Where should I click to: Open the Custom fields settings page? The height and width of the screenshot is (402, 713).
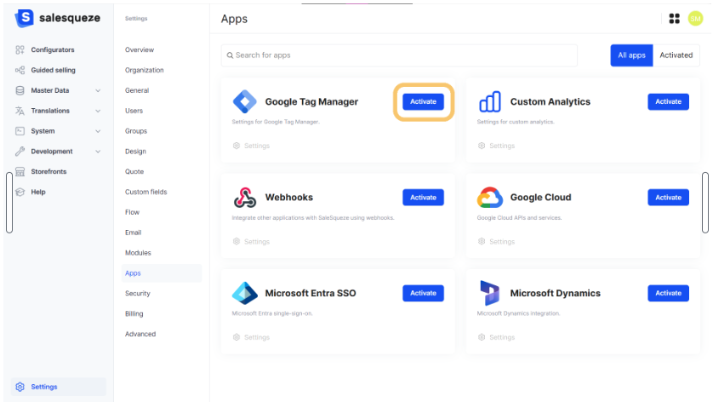tap(146, 192)
